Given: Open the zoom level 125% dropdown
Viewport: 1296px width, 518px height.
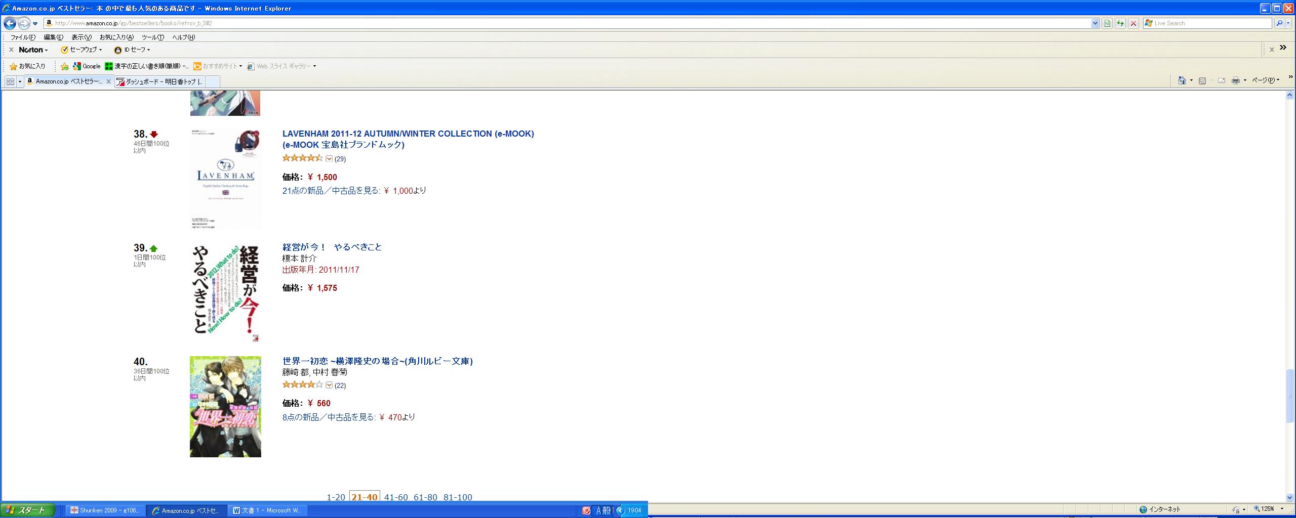Looking at the screenshot, I should [x=1282, y=509].
